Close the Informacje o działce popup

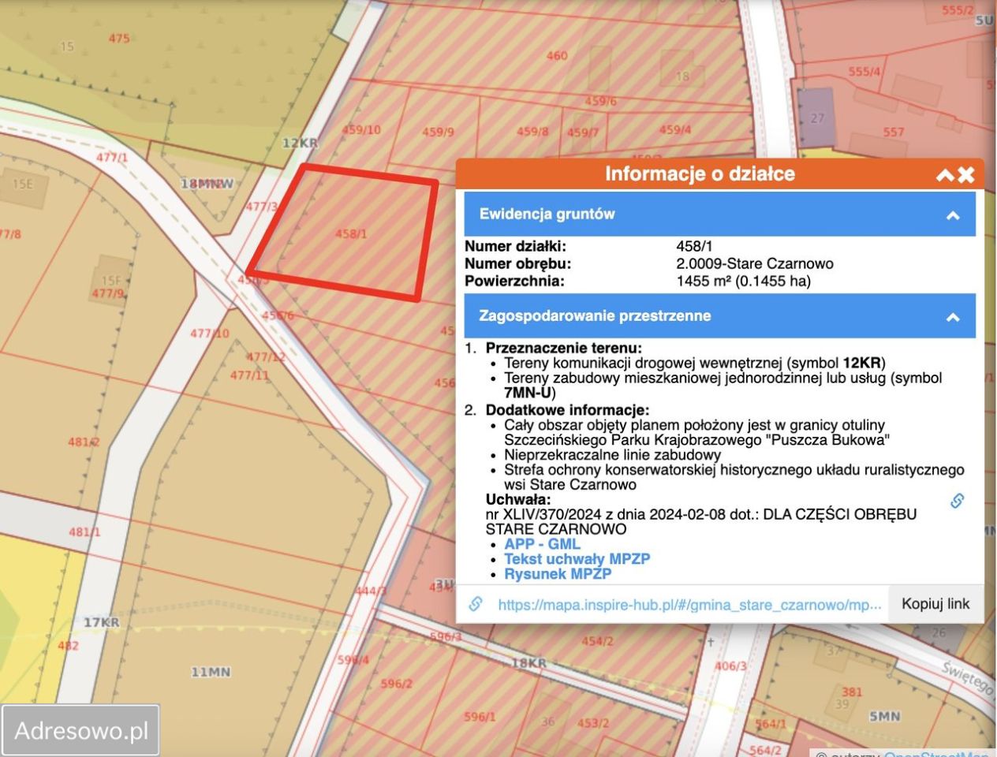pos(966,175)
